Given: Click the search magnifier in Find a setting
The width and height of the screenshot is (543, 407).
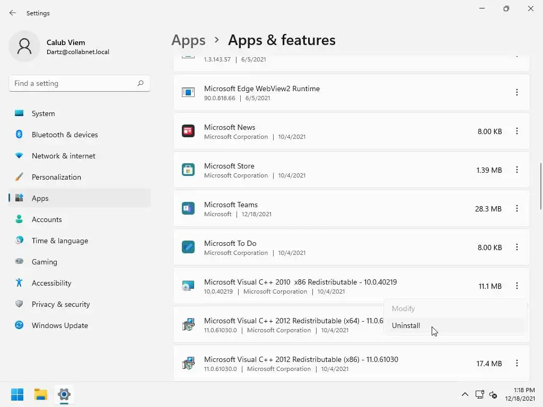Looking at the screenshot, I should [141, 83].
